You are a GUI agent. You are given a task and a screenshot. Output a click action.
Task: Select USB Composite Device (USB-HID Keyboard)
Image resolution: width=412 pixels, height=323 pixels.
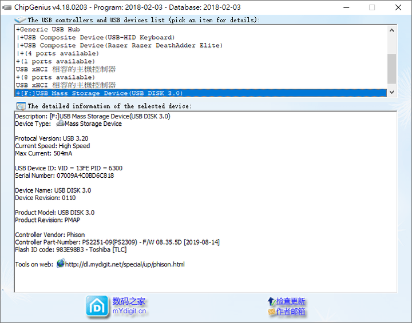tap(200, 38)
